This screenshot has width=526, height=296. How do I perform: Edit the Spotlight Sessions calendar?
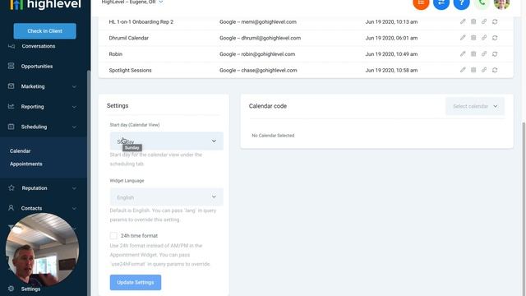coord(463,70)
